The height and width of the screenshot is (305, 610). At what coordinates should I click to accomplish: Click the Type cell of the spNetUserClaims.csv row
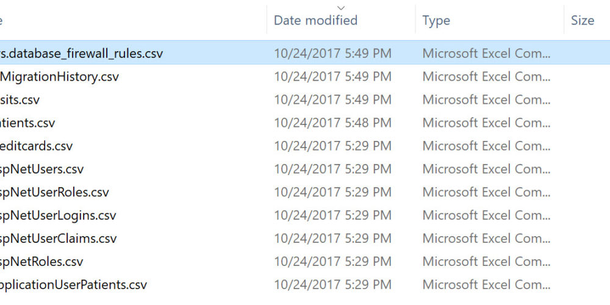coord(486,239)
